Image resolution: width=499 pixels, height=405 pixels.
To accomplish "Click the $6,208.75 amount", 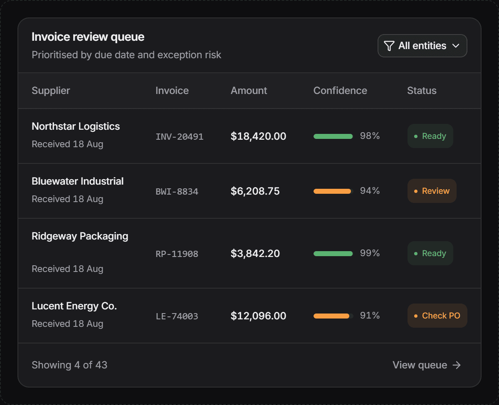I will 255,191.
